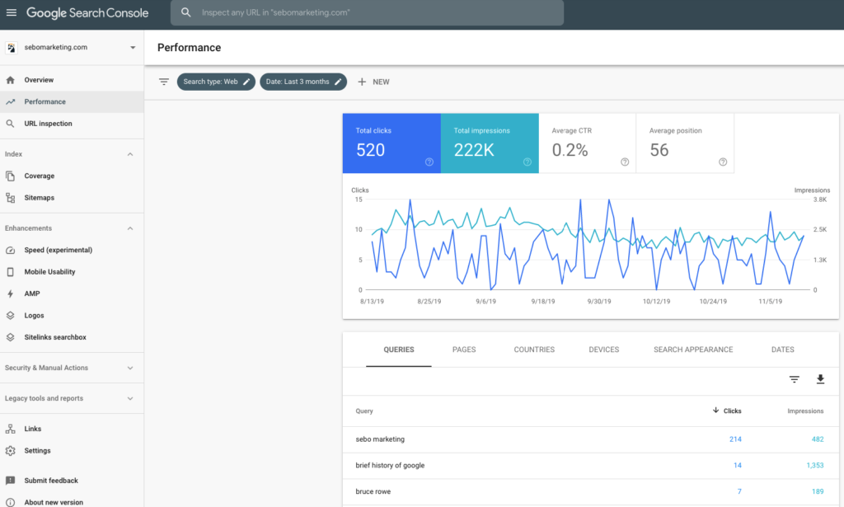Click the URL inspect search field

367,13
